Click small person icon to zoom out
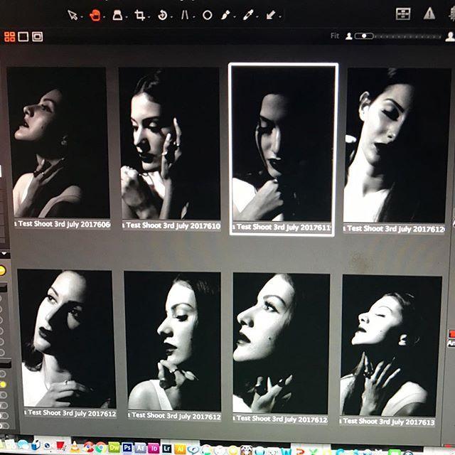455x455 pixels. 349,36
